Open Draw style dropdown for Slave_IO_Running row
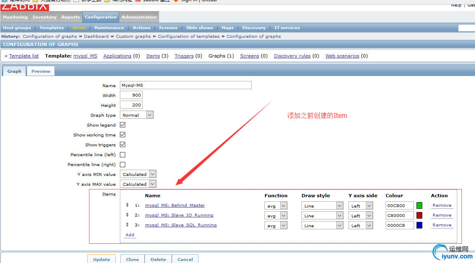 click(322, 216)
